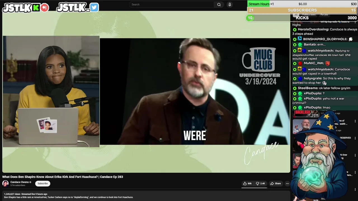The height and width of the screenshot is (201, 358).
Task: Click the main Mug Club video clip
Action: point(195,91)
